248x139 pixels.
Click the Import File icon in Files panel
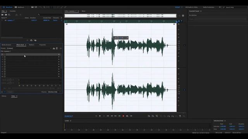click(x=6, y=15)
